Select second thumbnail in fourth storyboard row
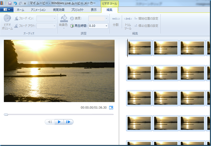The image size is (211, 146). [x=166, y=123]
